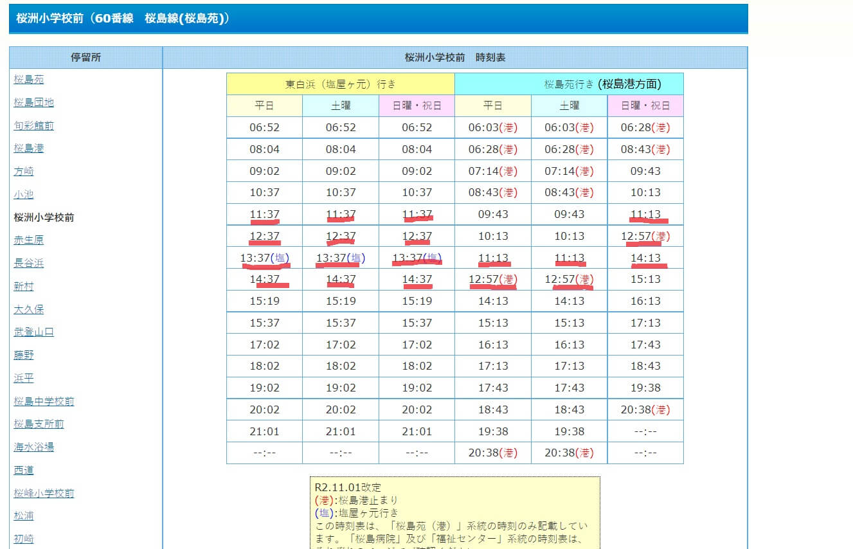This screenshot has height=549, width=853.
Task: Select 旬彩館前 in the stop list
Action: [34, 126]
